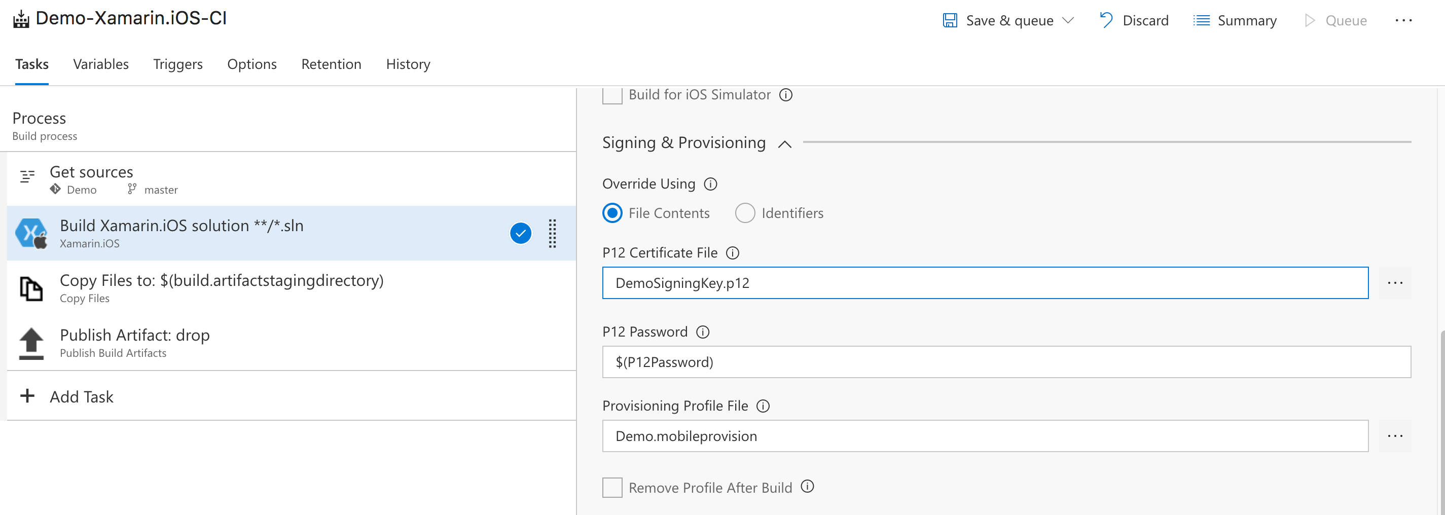The image size is (1445, 515).
Task: Enable Build for iOS Simulator
Action: point(612,95)
